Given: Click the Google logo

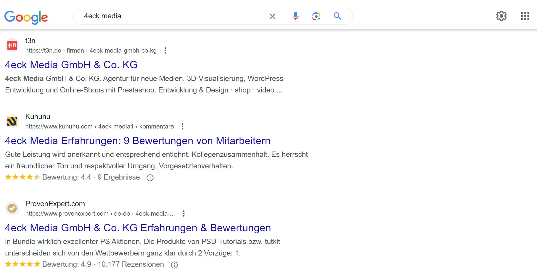Looking at the screenshot, I should [x=26, y=17].
